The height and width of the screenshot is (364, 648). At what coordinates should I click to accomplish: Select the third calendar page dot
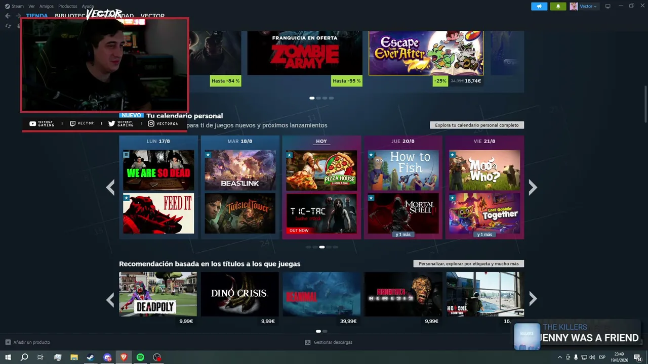tap(322, 247)
